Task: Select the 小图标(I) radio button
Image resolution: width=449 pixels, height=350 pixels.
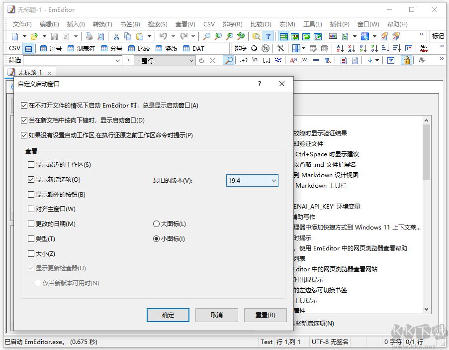Action: click(x=156, y=239)
